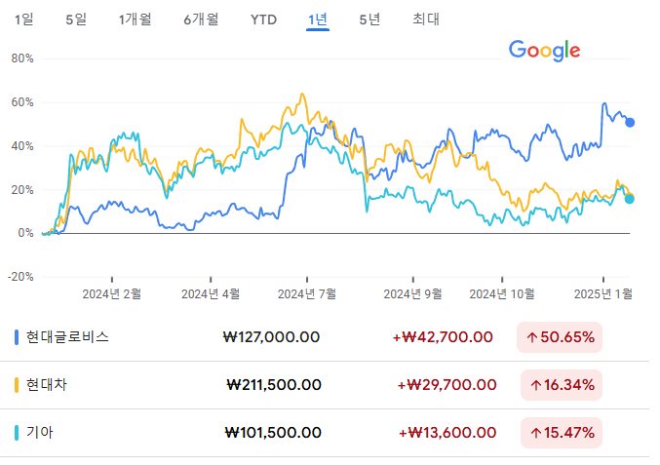The image size is (660, 465).
Task: Open the 현대차 stock entry
Action: [325, 385]
